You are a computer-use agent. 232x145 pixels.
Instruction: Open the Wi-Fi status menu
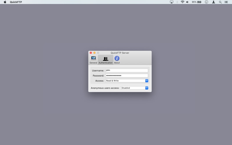pos(182,2)
